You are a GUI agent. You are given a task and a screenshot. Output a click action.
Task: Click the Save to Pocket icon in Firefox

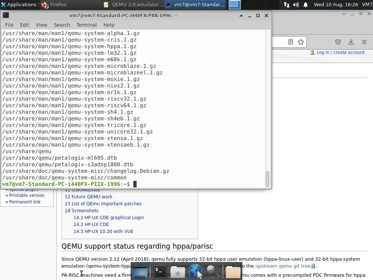tap(338, 42)
